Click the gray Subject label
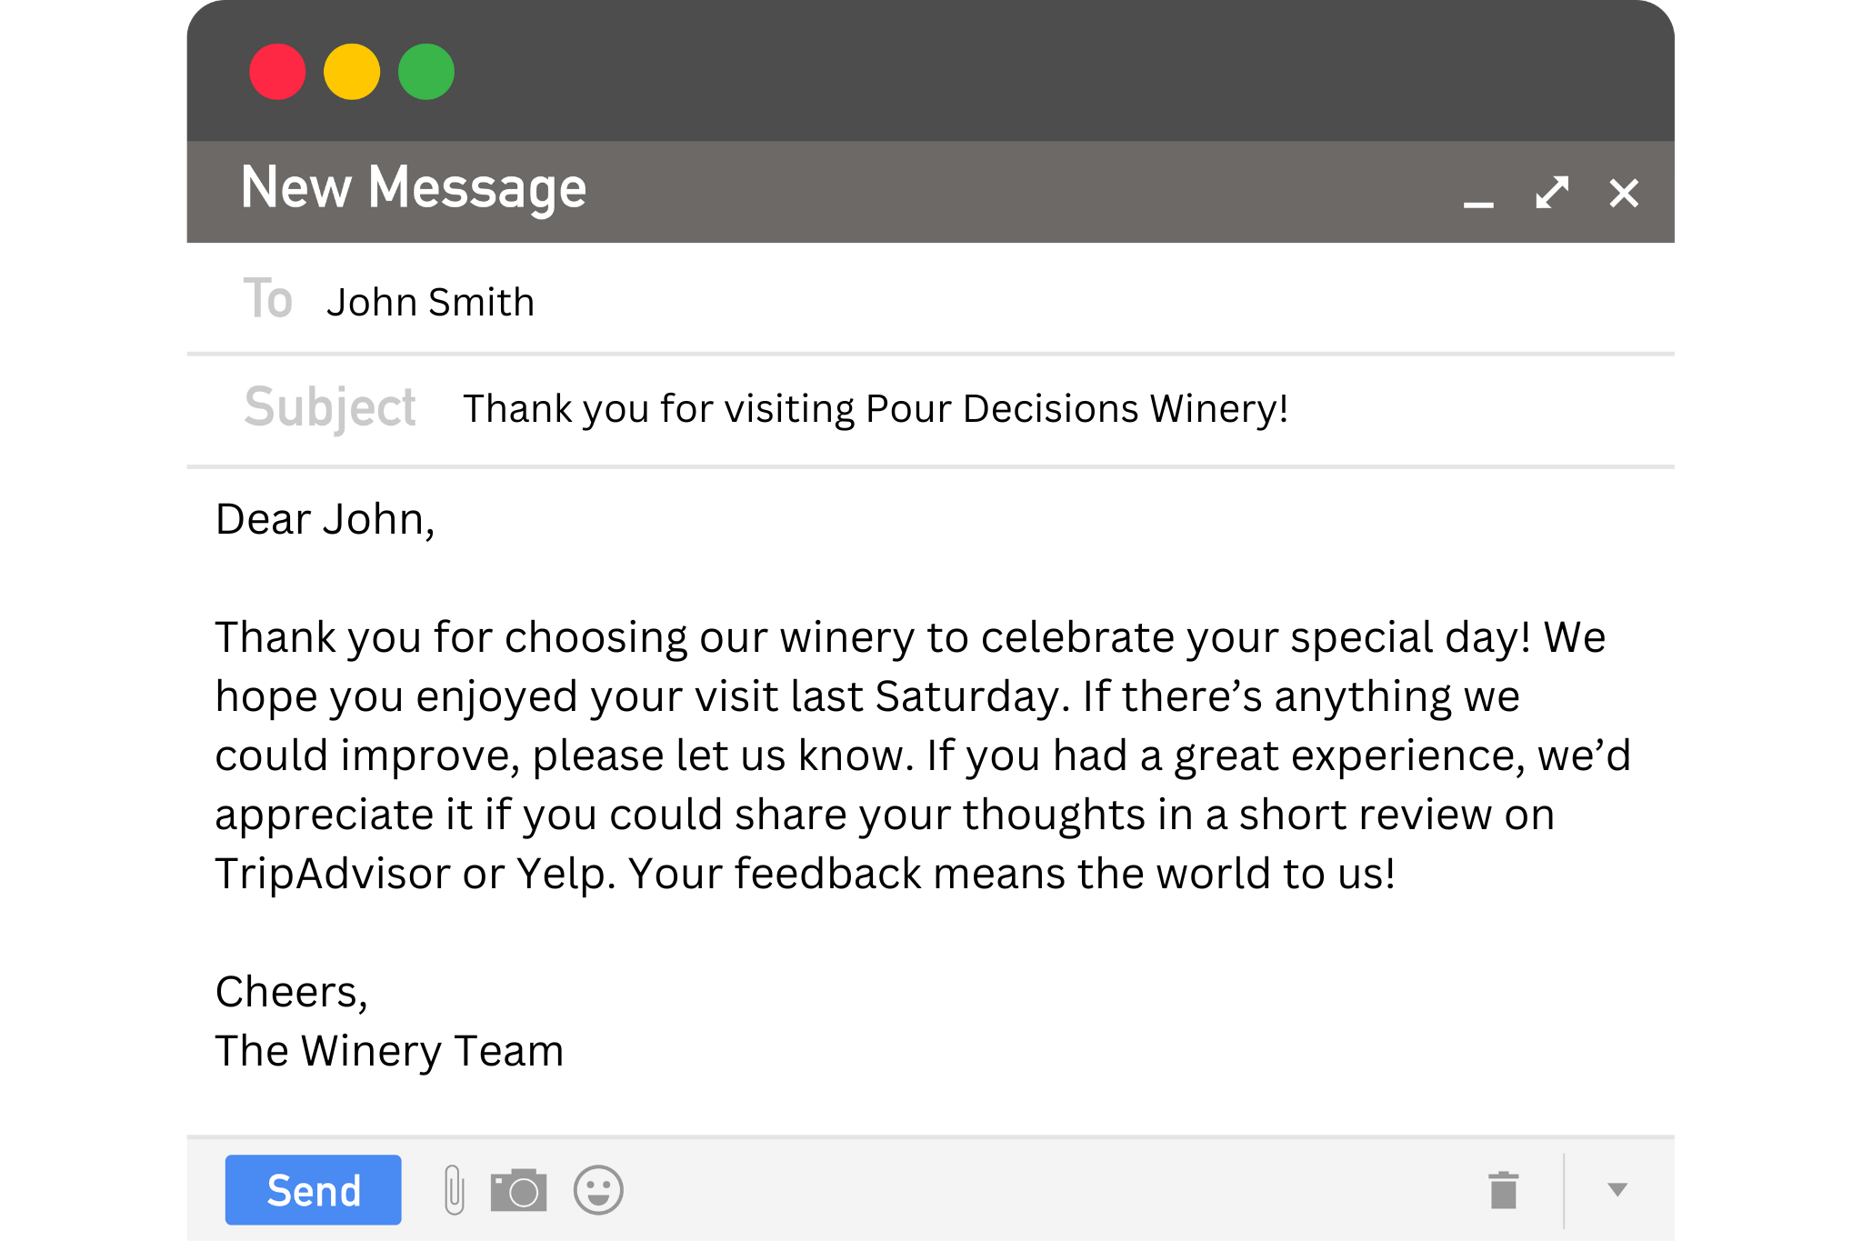Screen dimensions: 1862x1241 tap(330, 406)
